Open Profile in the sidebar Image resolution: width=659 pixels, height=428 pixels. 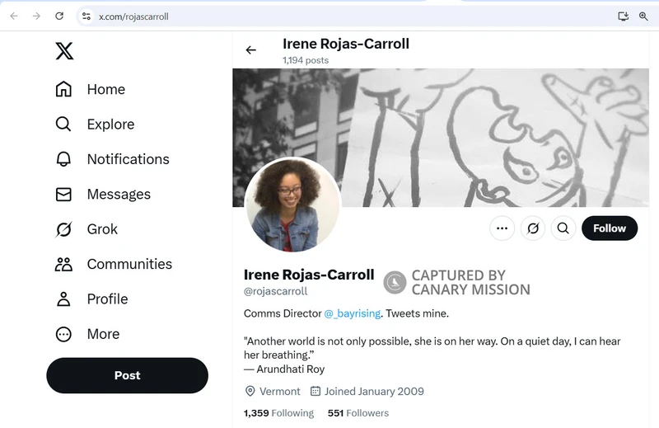pyautogui.click(x=91, y=299)
